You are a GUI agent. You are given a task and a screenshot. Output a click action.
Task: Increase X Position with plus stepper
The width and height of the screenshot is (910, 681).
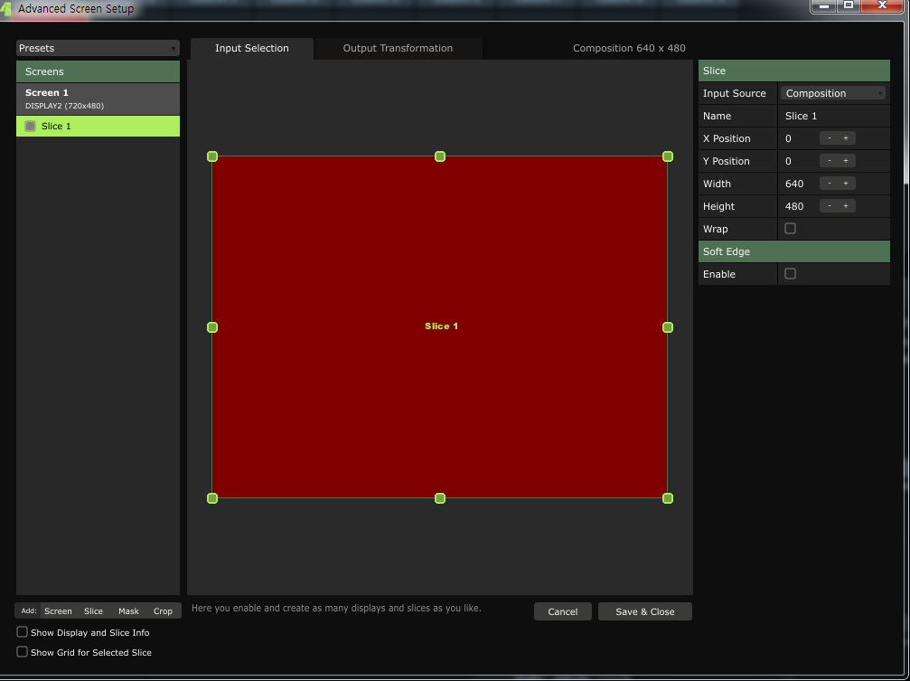[x=846, y=138]
